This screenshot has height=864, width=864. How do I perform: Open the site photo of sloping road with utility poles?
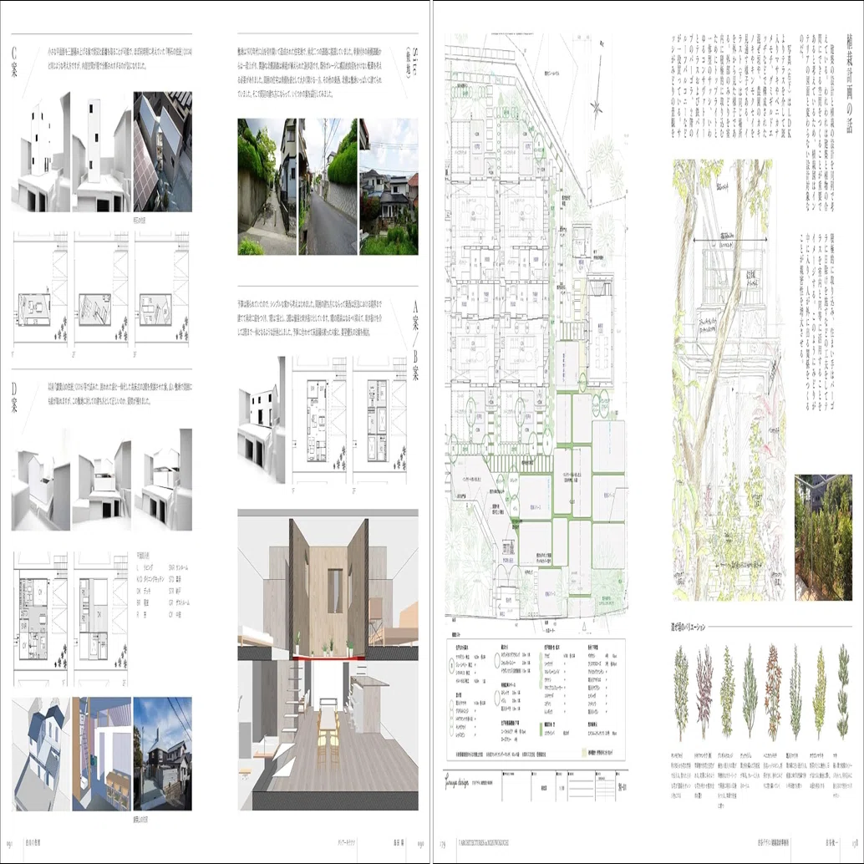tap(328, 186)
